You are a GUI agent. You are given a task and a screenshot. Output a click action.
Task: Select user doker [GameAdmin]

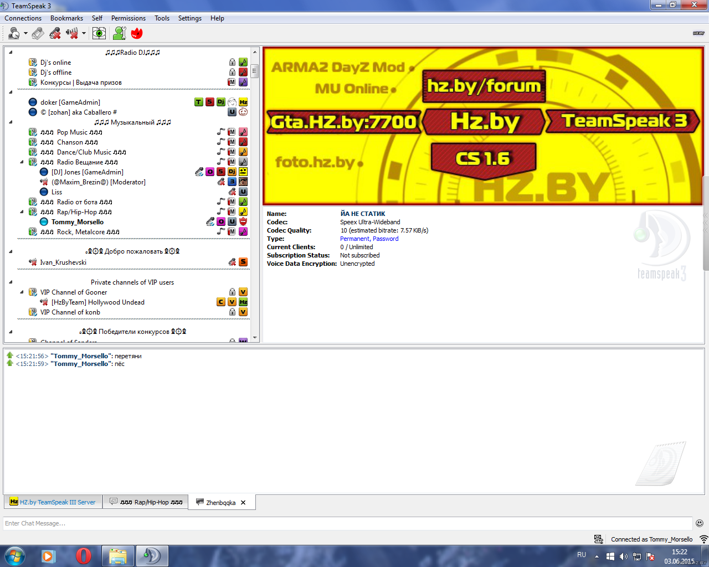tap(70, 102)
